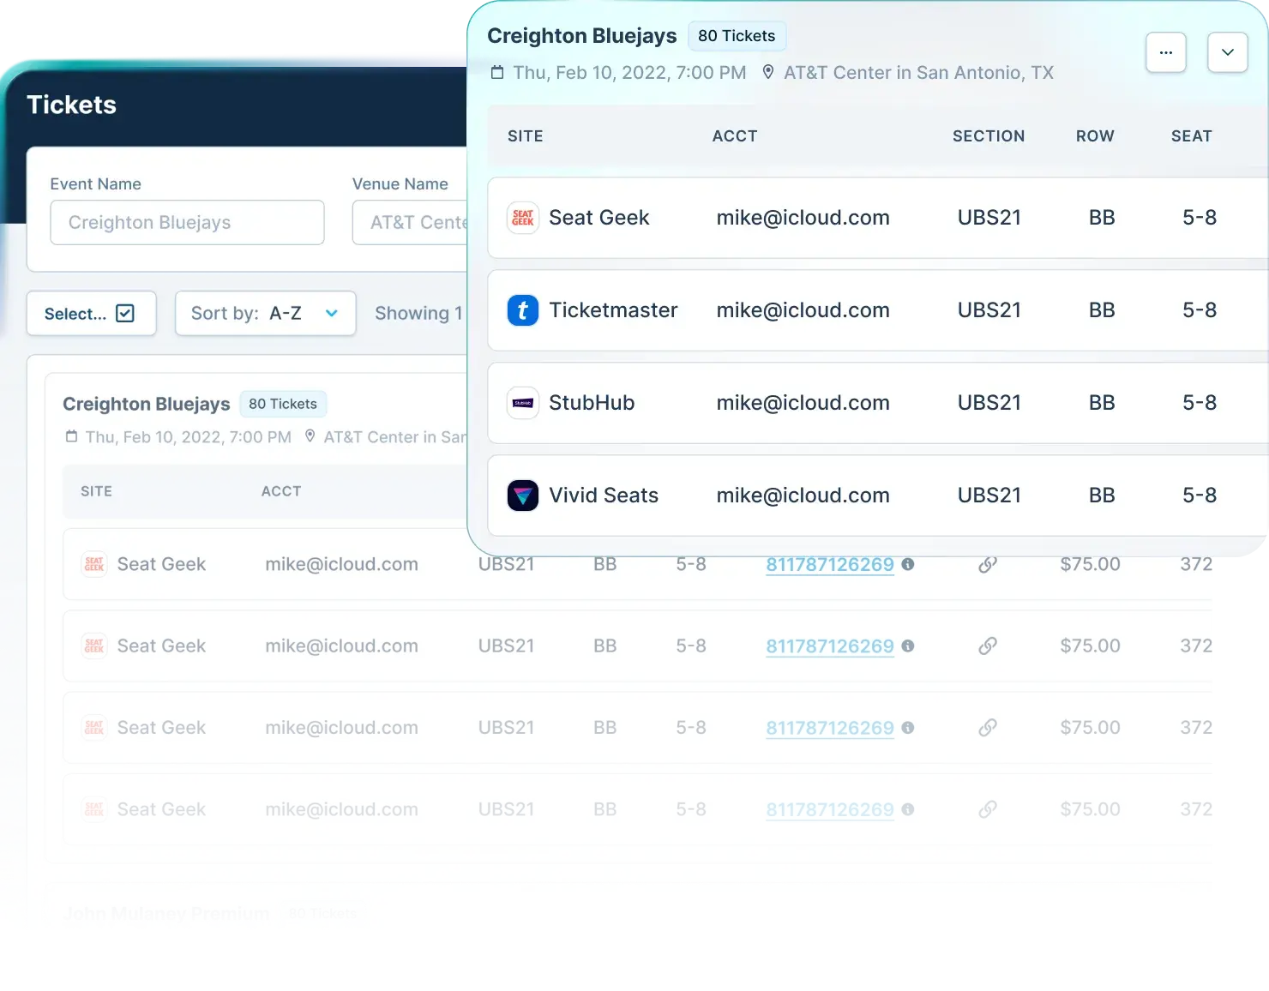Click the Ticketmaster icon in the overlay

tap(522, 310)
